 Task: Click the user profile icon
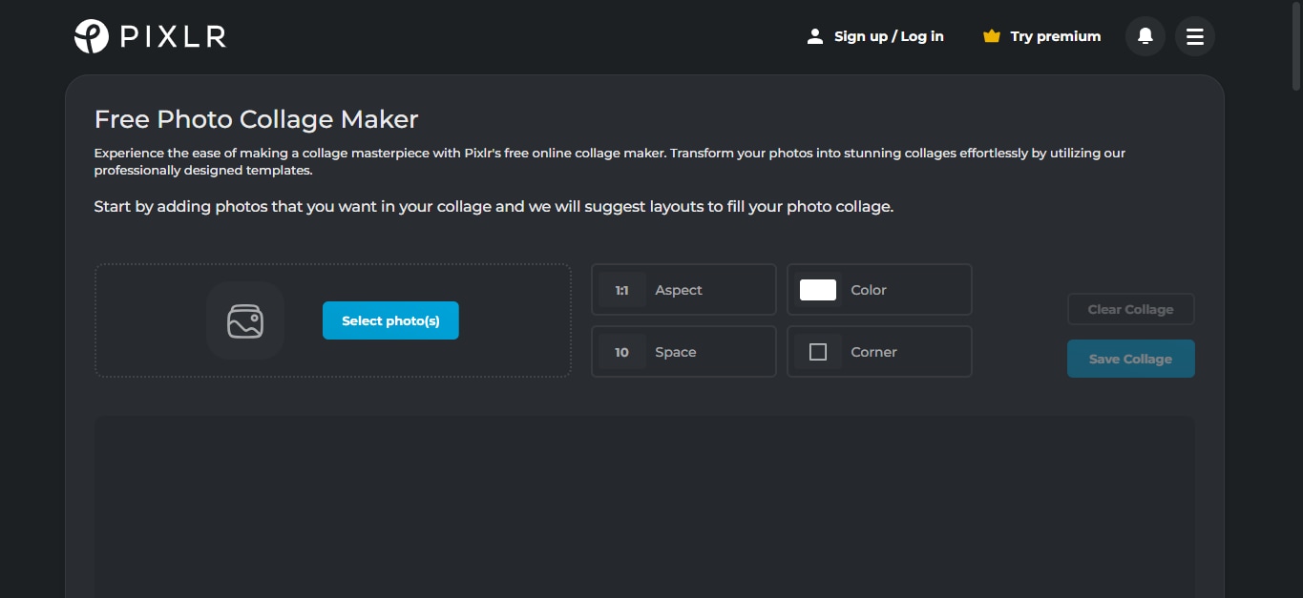[814, 36]
